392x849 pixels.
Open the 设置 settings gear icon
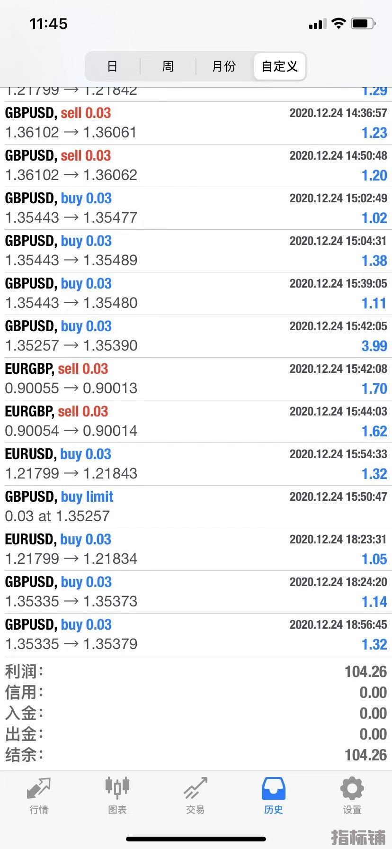[x=352, y=789]
